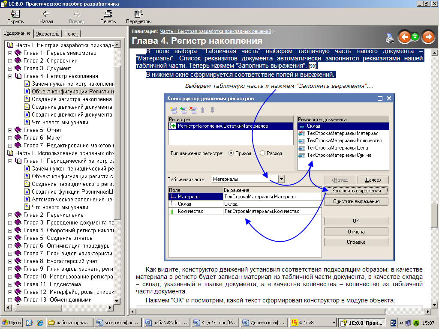Go to next page with orange right arrow
Viewport: 439px width, 329px height.
(x=428, y=37)
